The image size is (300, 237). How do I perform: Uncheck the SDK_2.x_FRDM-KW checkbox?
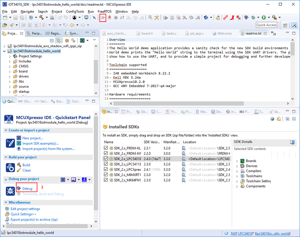click(x=106, y=153)
